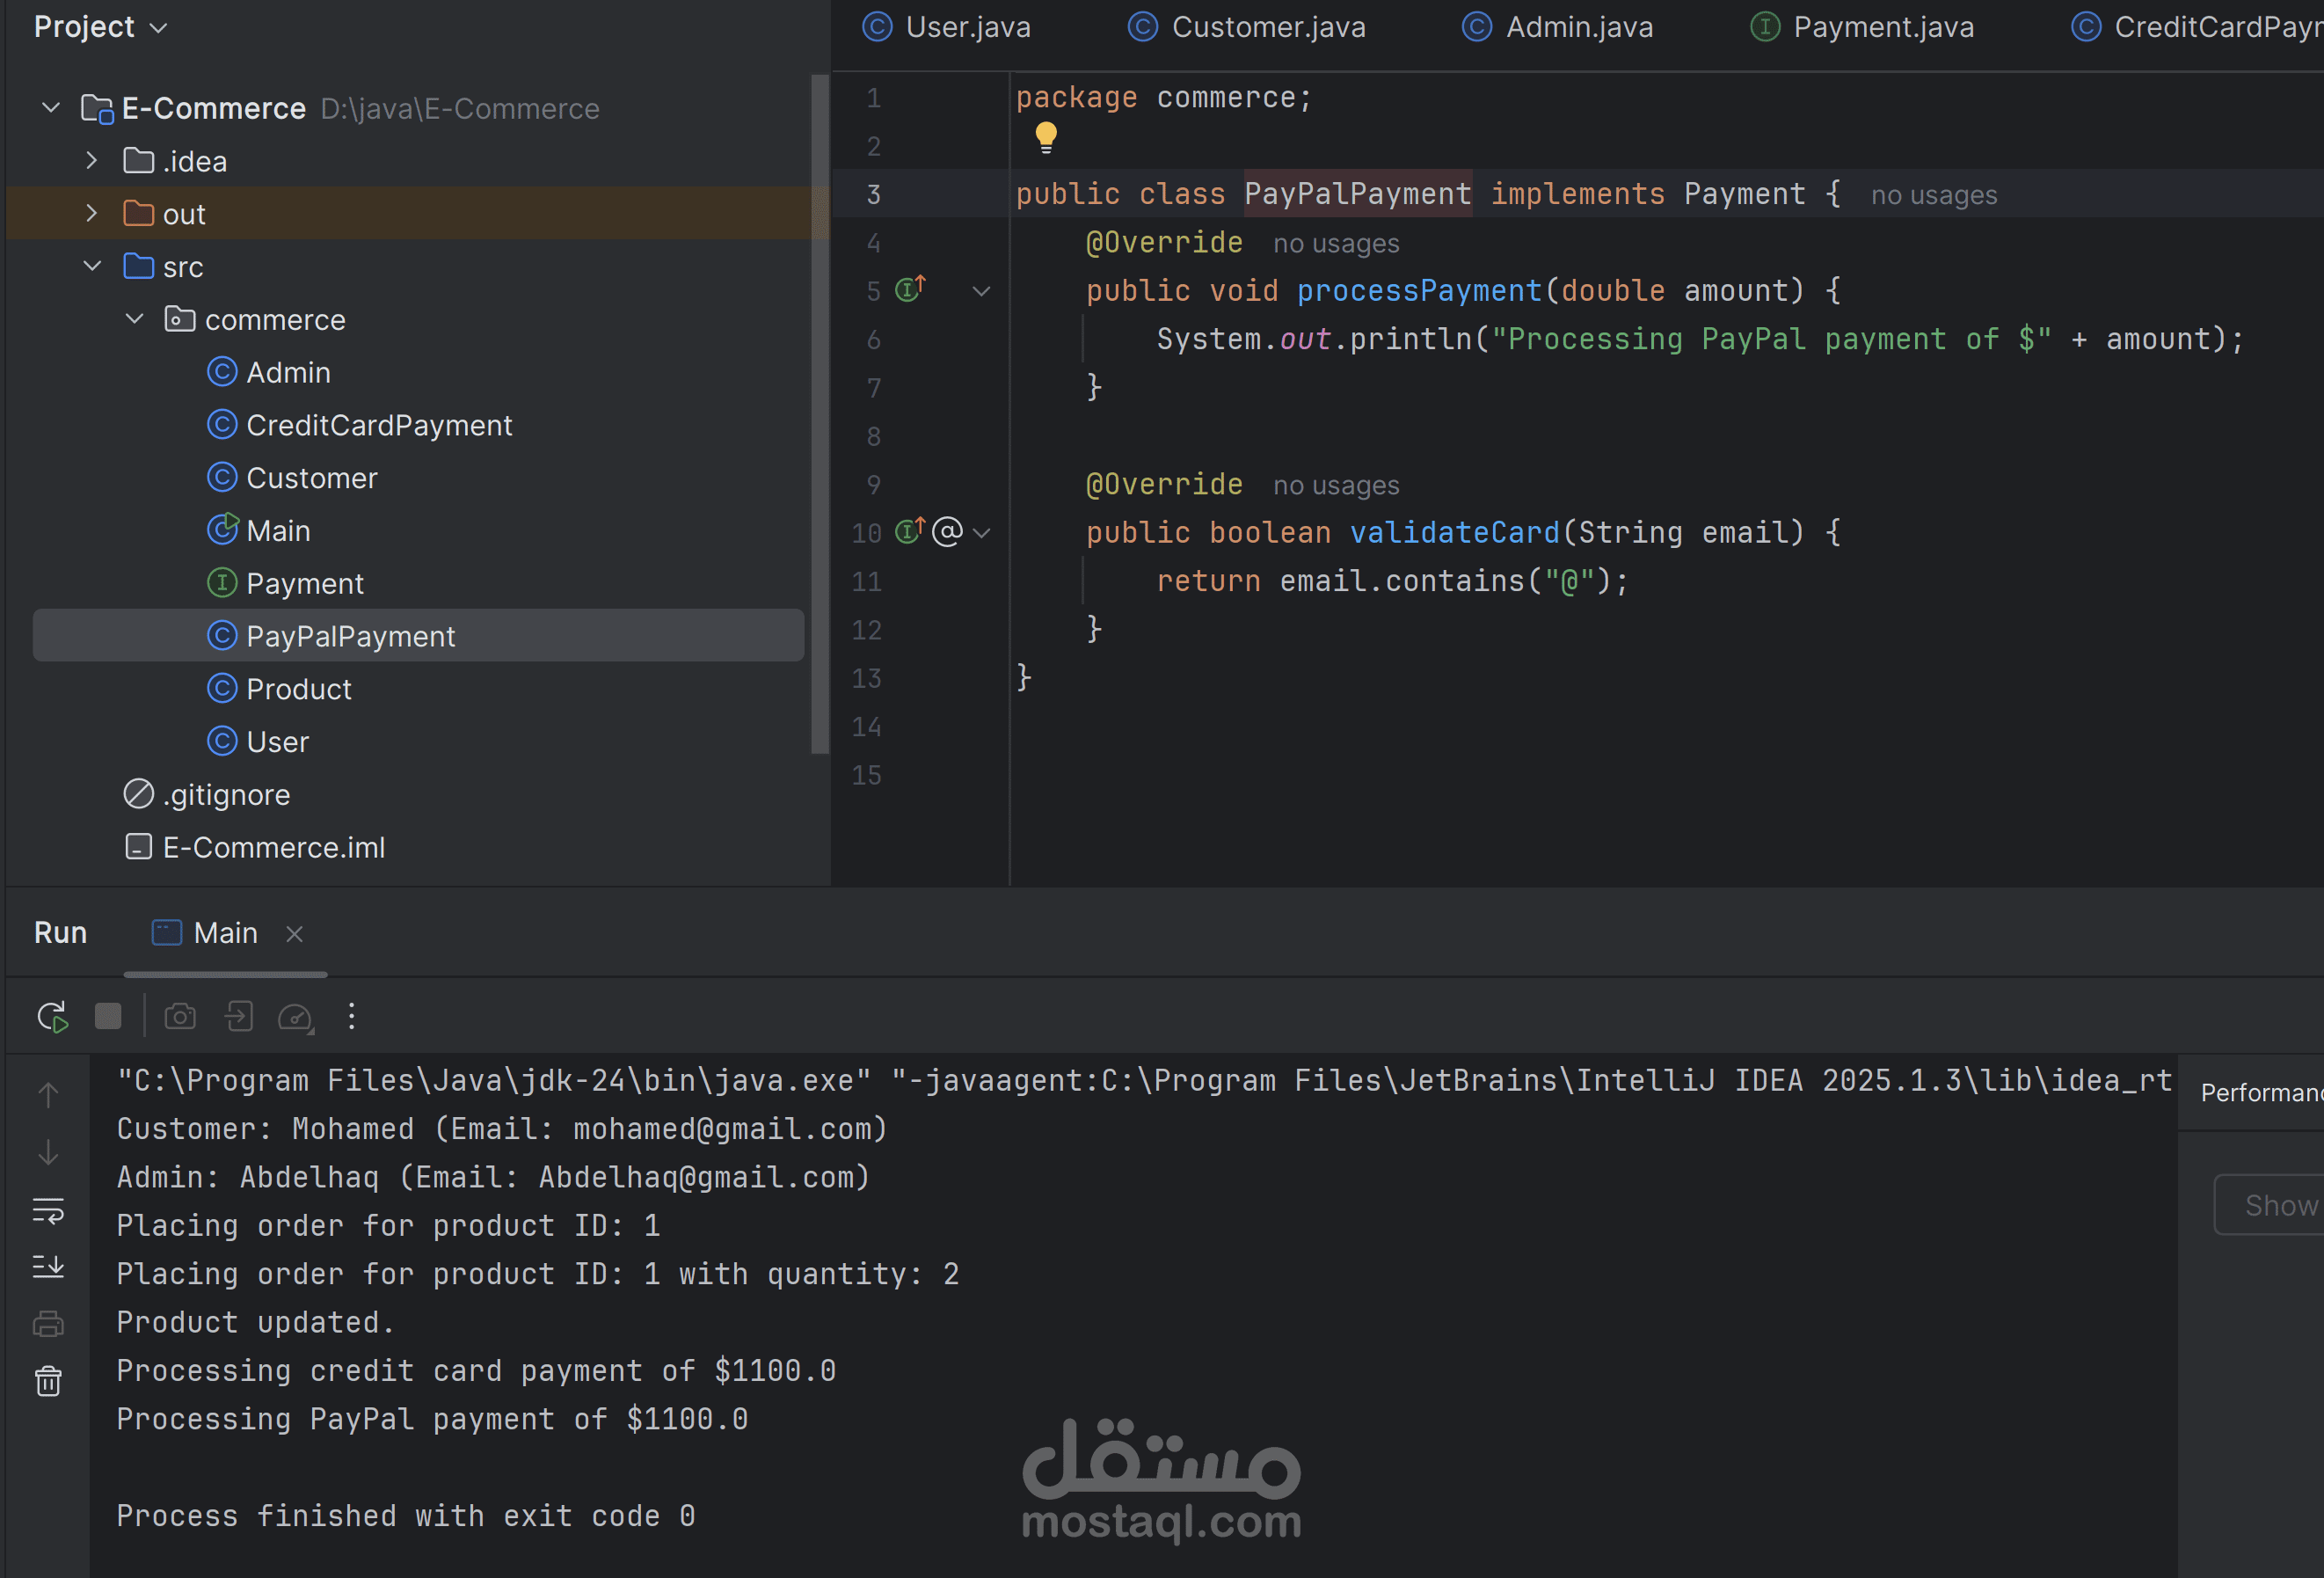
Task: Click scroll to end console icon
Action: [x=48, y=1267]
